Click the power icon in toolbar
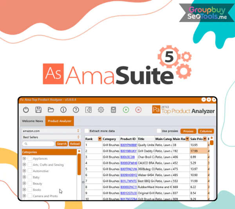235x209 pixels. click(26, 110)
